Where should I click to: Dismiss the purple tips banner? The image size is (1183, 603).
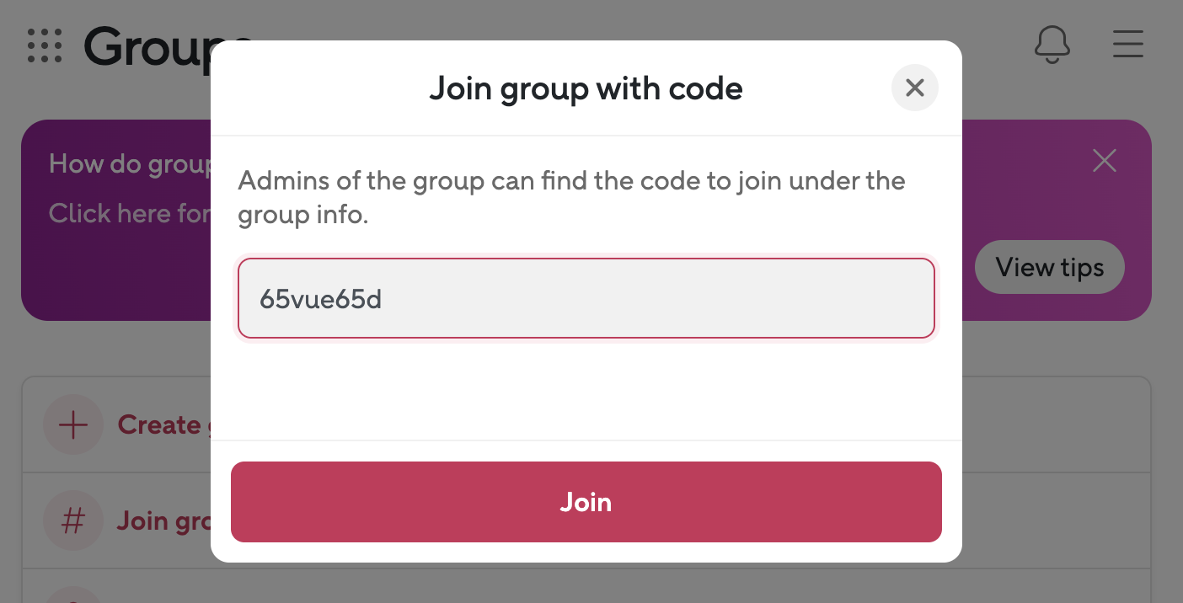[x=1104, y=160]
